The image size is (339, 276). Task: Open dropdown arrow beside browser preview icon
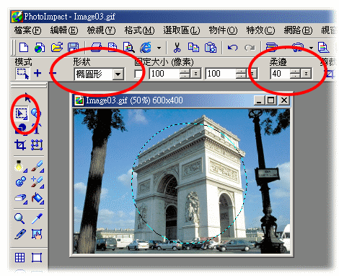coord(159,48)
